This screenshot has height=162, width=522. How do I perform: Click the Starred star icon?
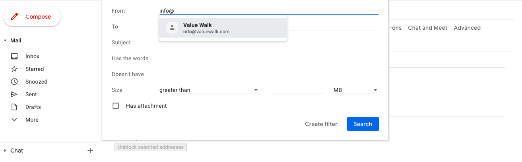click(x=14, y=69)
